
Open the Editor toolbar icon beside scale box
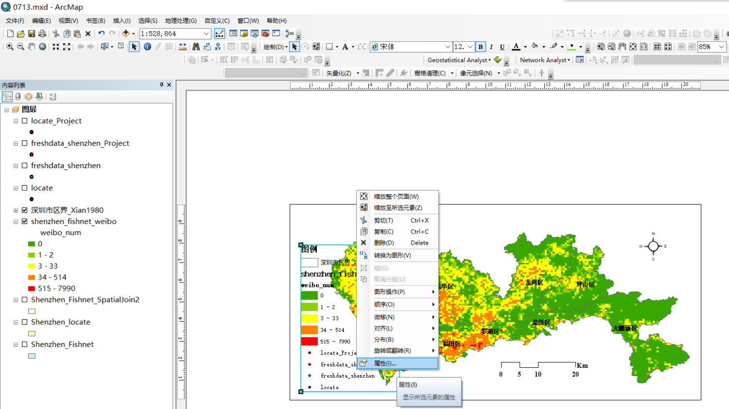click(x=220, y=33)
